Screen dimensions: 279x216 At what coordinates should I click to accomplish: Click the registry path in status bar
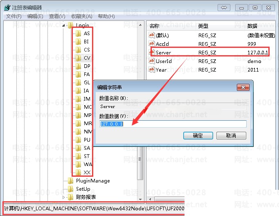click(x=94, y=208)
